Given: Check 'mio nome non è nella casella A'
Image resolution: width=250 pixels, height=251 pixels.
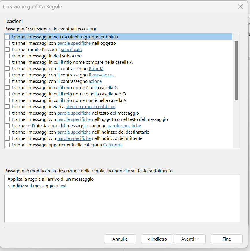Looking at the screenshot, I should 8,100.
